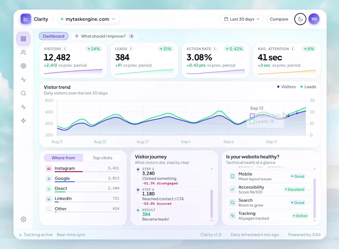
Task: Click the Active badge on Tracking
Action: tap(300, 215)
